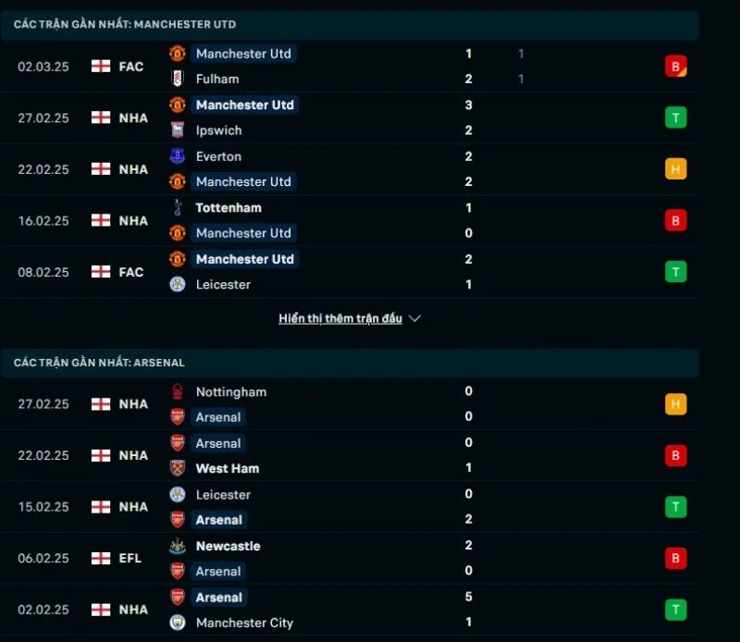This screenshot has height=642, width=740.
Task: Select the 'Các trận gần nhất: Arsenal' header
Action: point(99,363)
